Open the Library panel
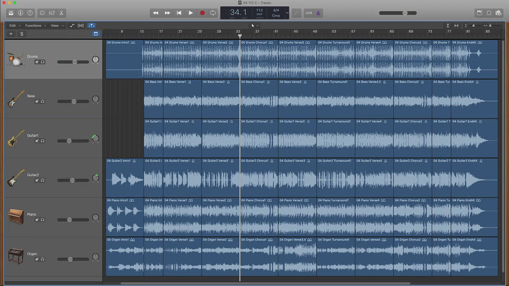 [11, 13]
